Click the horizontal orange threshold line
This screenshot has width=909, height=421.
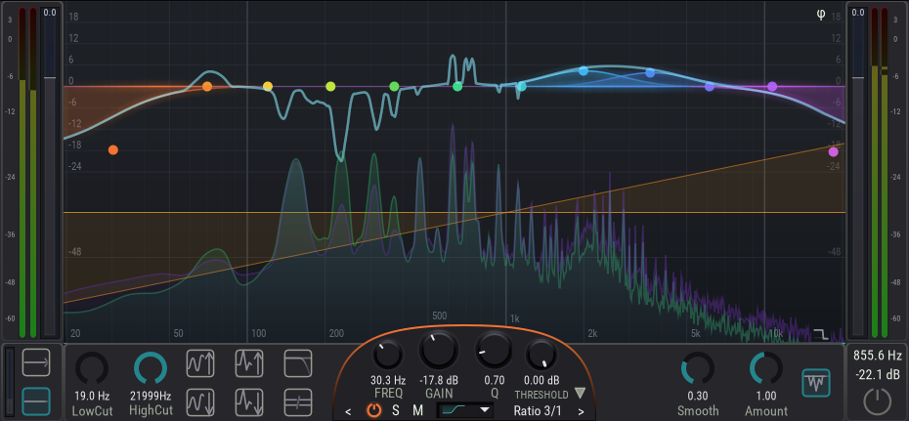tap(454, 213)
